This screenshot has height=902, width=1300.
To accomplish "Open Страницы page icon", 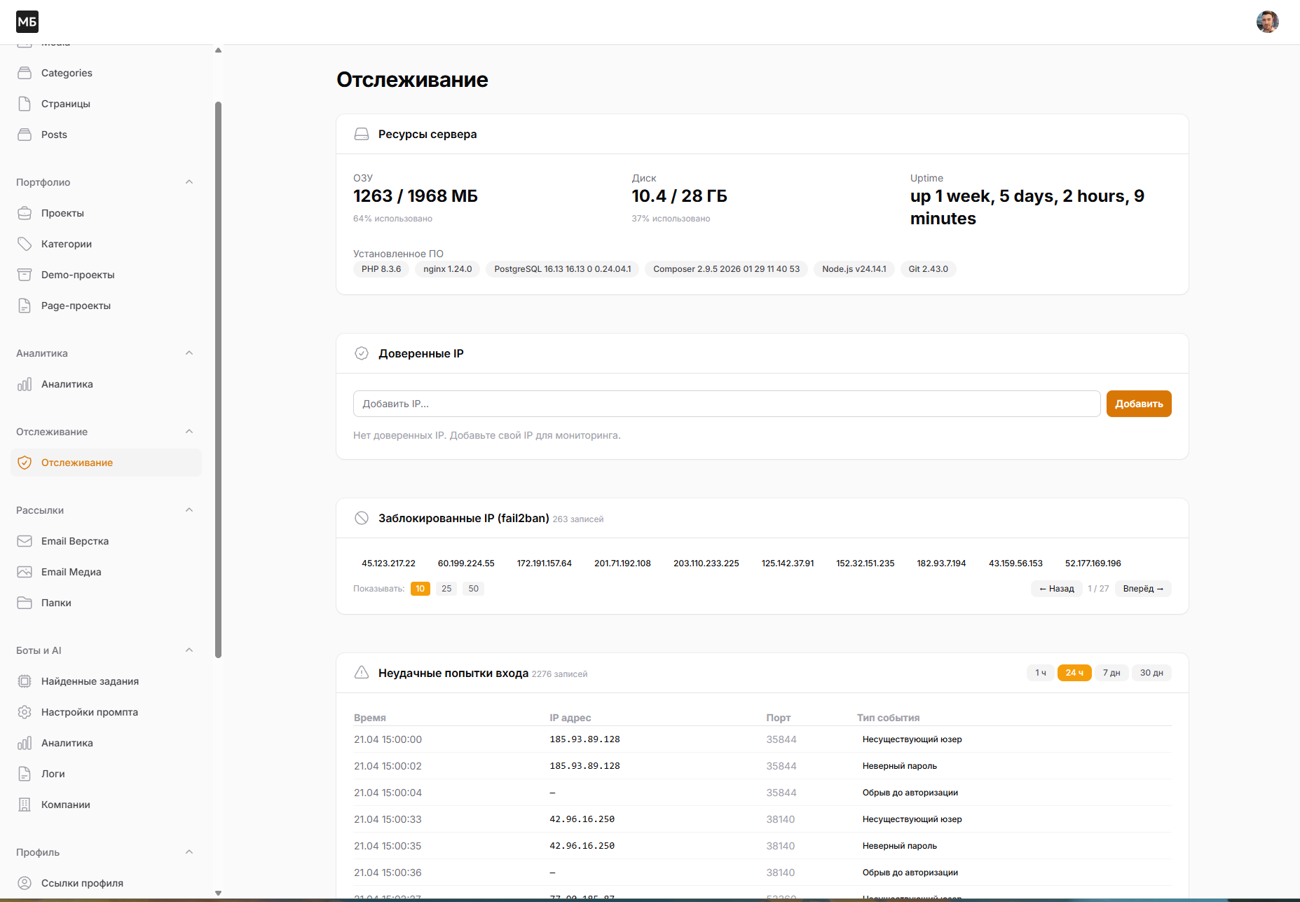I will coord(25,104).
